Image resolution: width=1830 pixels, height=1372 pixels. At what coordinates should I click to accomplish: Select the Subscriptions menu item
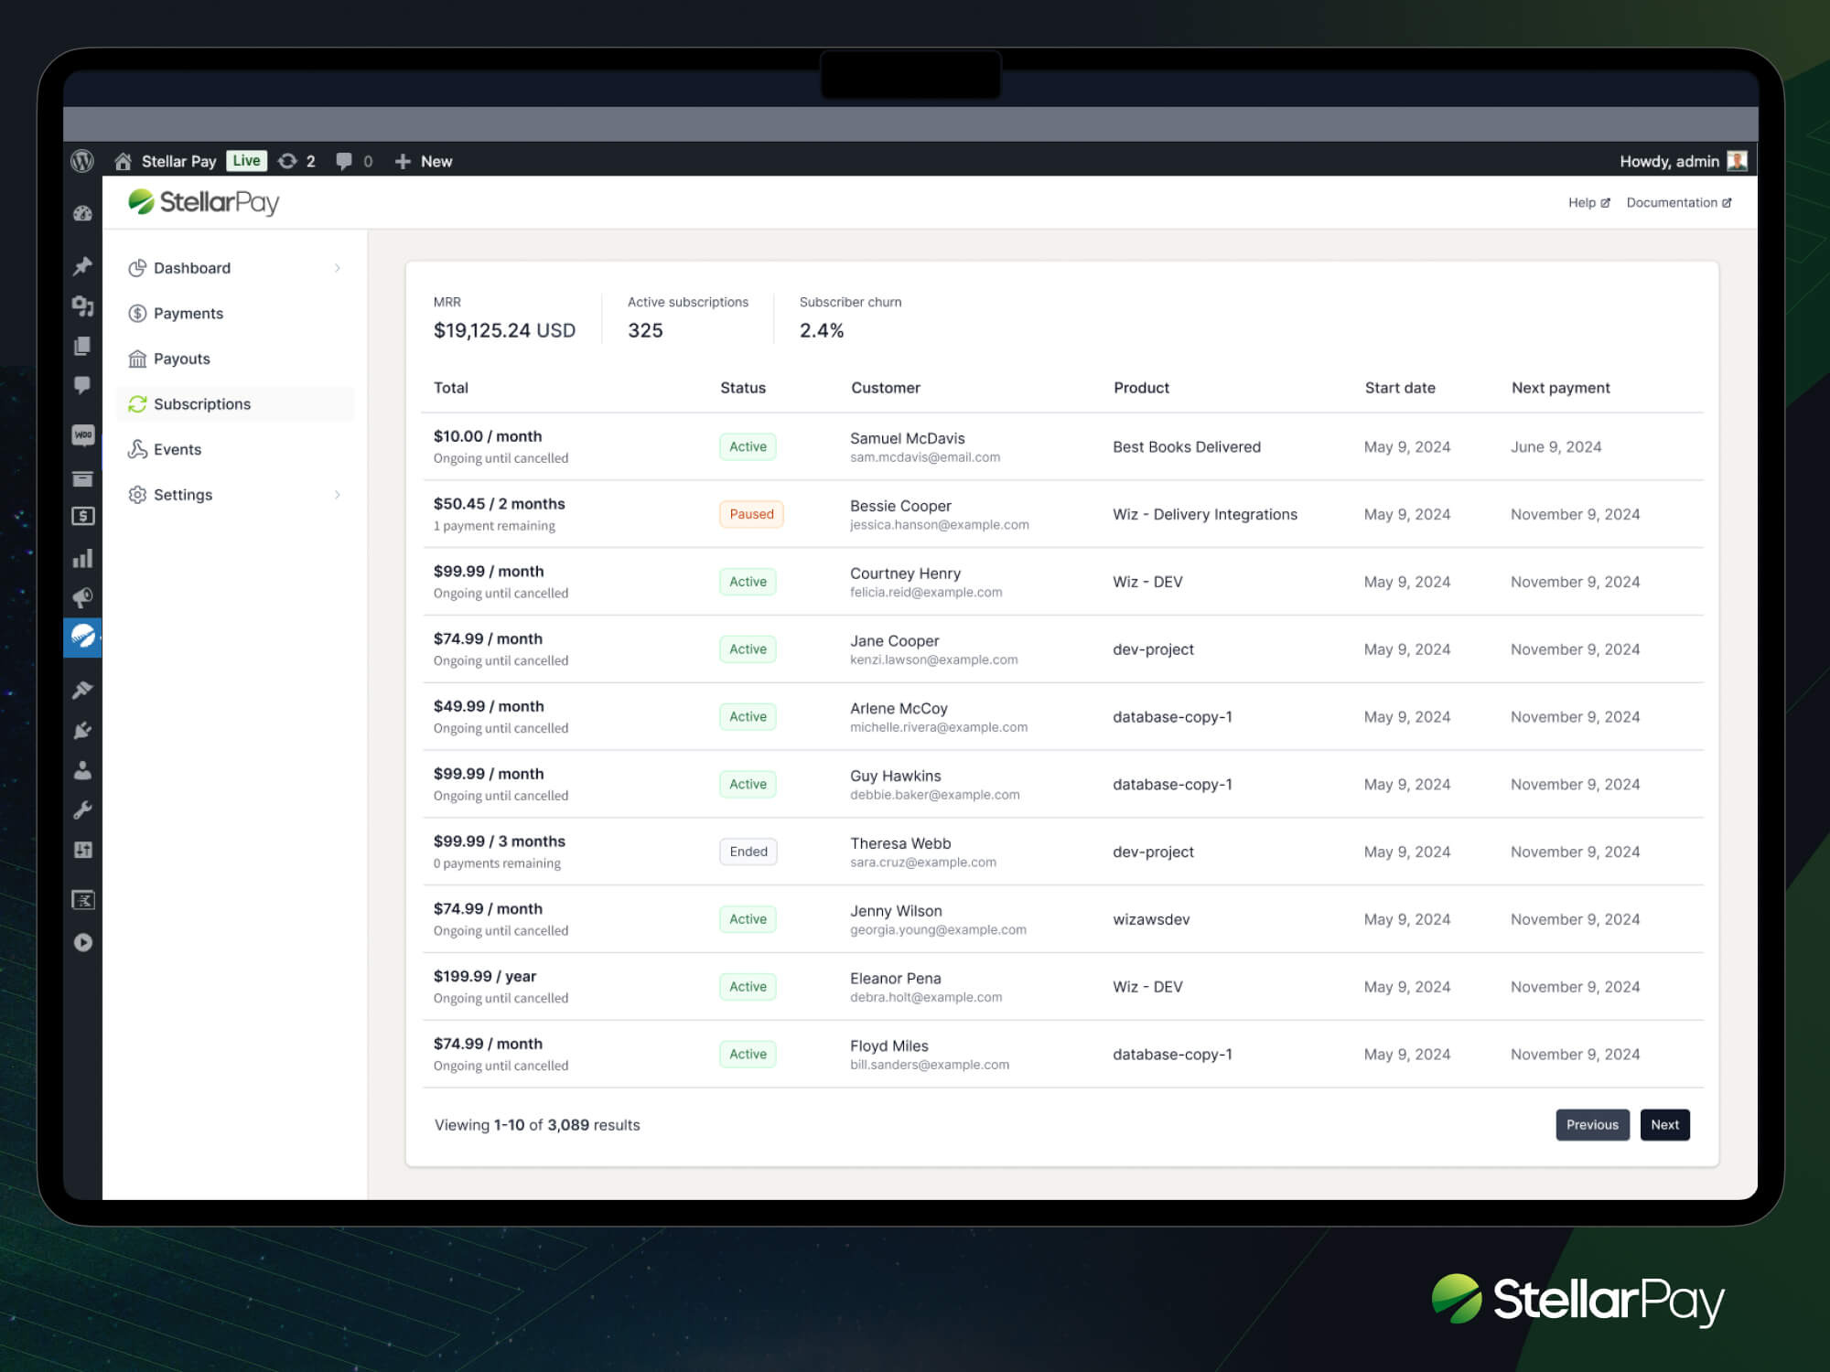[235, 404]
